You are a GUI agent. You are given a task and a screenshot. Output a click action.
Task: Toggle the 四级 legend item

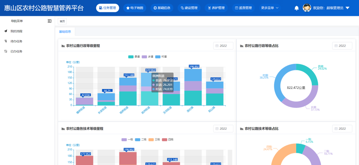point(168,139)
